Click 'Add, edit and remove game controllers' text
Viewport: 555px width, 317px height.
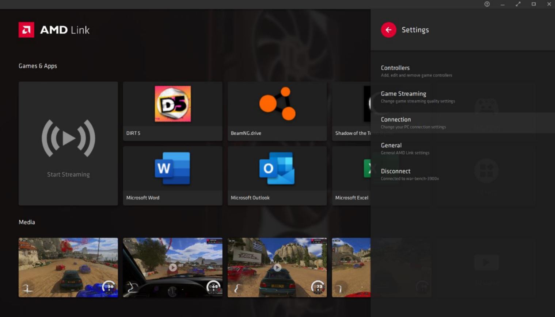pyautogui.click(x=417, y=75)
